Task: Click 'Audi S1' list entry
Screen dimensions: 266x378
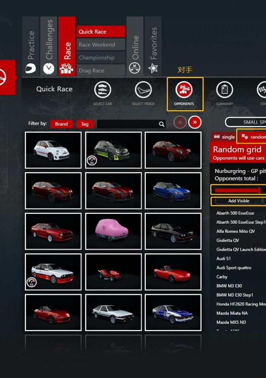Action: tap(223, 259)
